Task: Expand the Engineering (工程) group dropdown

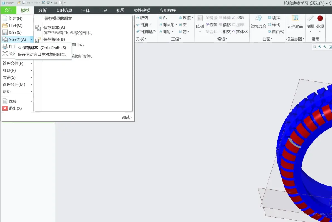Action: coord(176,39)
